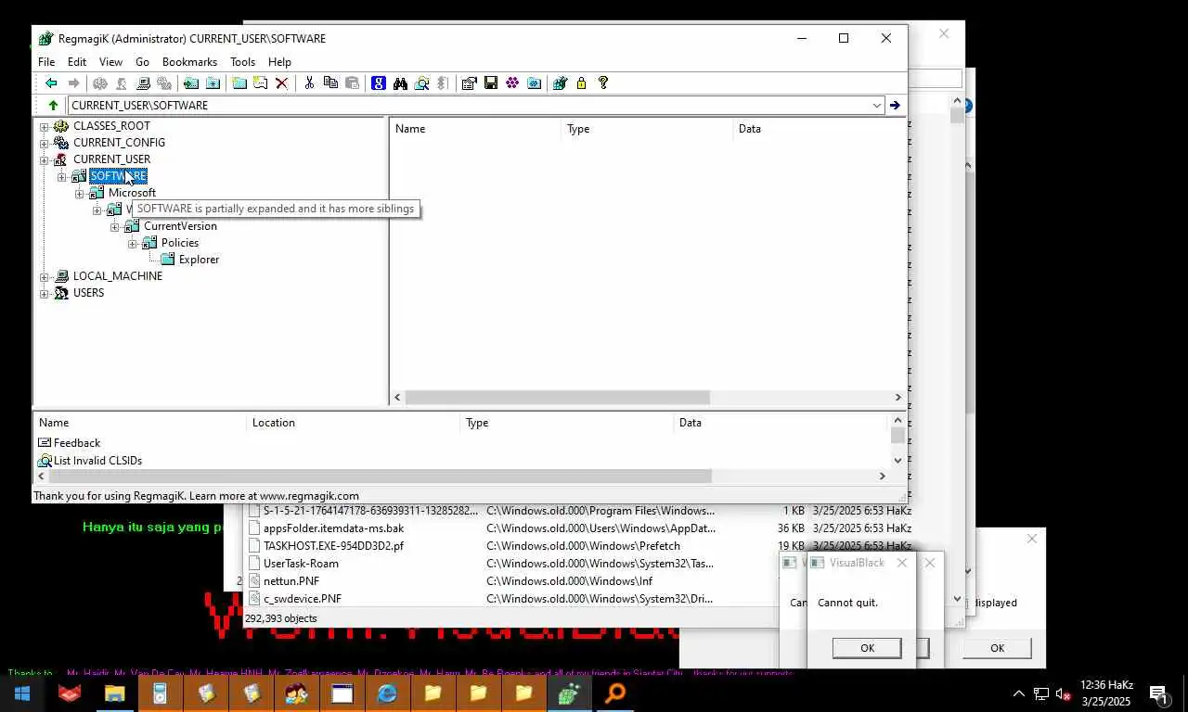Click the Properties toolbar icon before the floppy disk
This screenshot has height=712, width=1188.
(469, 83)
